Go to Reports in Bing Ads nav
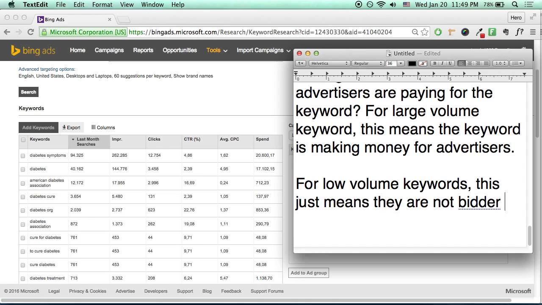Viewport: 542px width, 305px height. (x=143, y=50)
